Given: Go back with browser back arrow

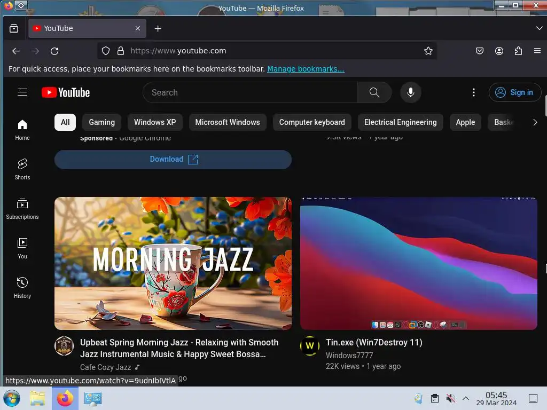Looking at the screenshot, I should [x=16, y=51].
